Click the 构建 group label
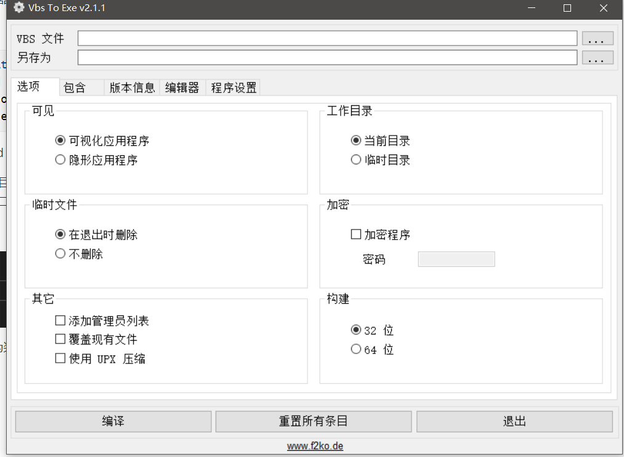 click(x=338, y=298)
